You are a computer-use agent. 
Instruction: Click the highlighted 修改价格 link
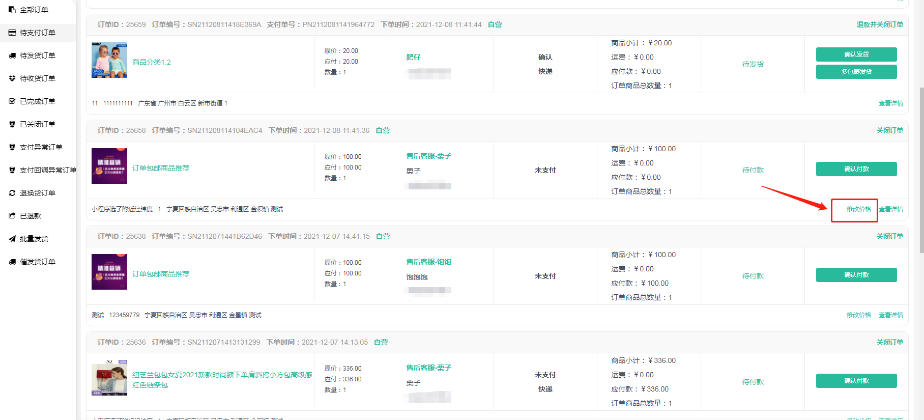[858, 209]
